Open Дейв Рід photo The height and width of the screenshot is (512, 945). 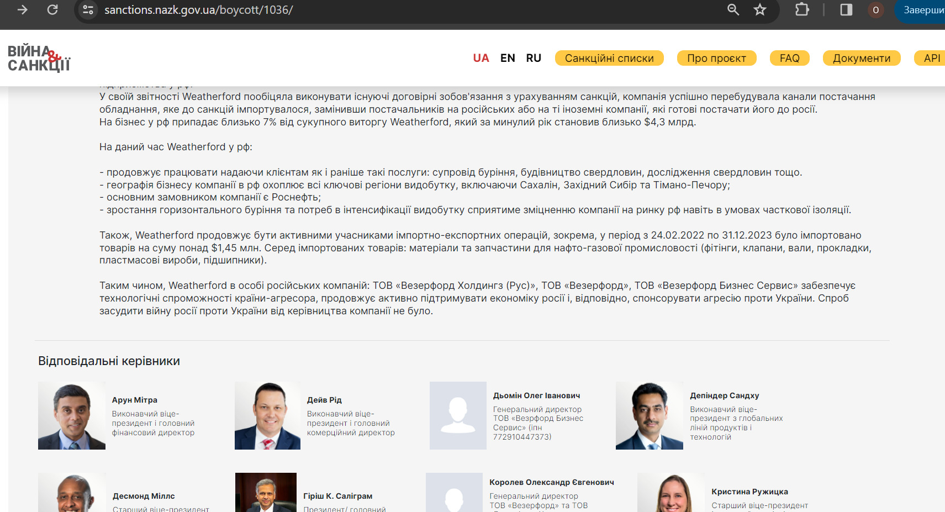coord(267,415)
